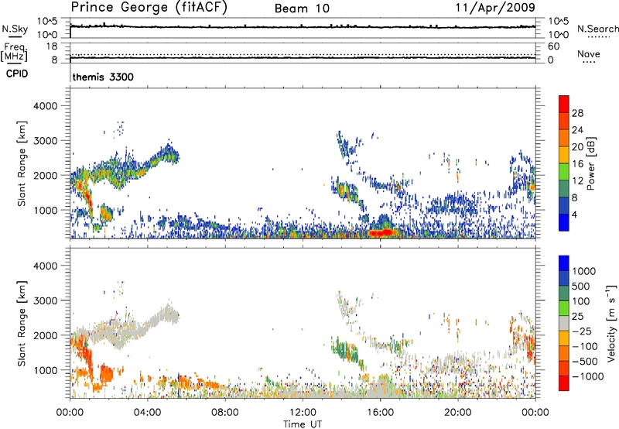The width and height of the screenshot is (619, 429).
Task: Click the red high-power echo patch near 16:00
Action: pyautogui.click(x=381, y=232)
